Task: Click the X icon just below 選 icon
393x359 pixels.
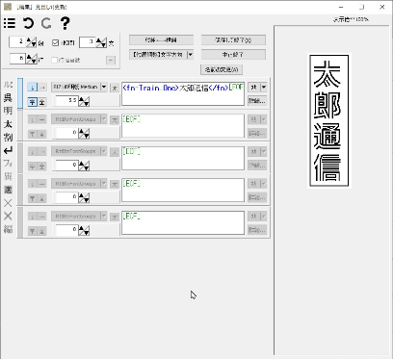Action: (8, 203)
